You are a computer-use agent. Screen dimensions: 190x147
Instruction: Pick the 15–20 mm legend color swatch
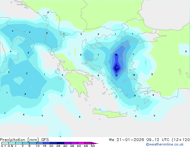[47, 143]
